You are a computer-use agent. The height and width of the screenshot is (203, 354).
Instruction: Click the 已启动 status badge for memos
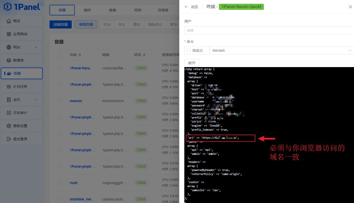tap(141, 101)
